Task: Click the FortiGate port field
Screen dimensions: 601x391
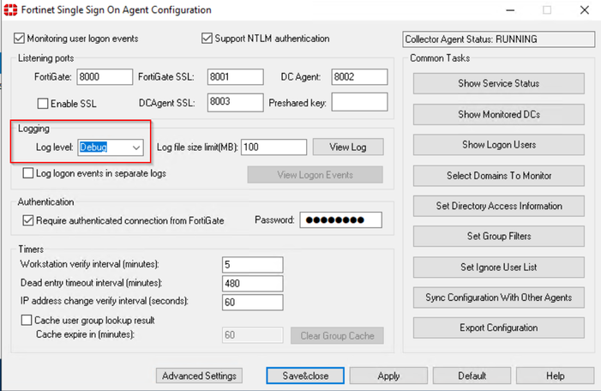Action: (105, 77)
